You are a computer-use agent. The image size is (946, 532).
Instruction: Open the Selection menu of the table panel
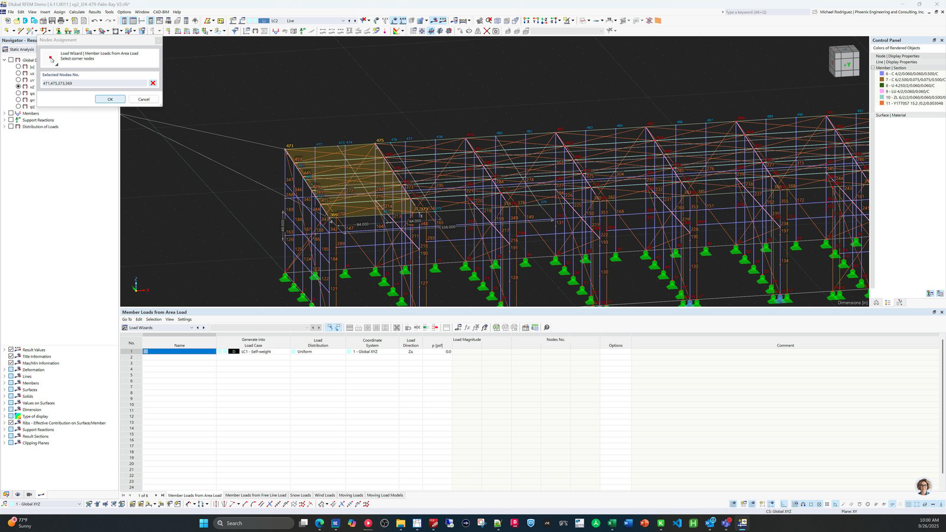(154, 319)
